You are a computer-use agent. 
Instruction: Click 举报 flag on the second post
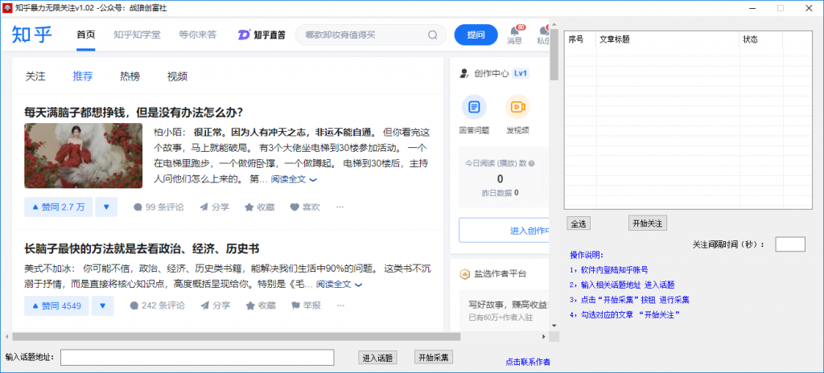point(306,305)
